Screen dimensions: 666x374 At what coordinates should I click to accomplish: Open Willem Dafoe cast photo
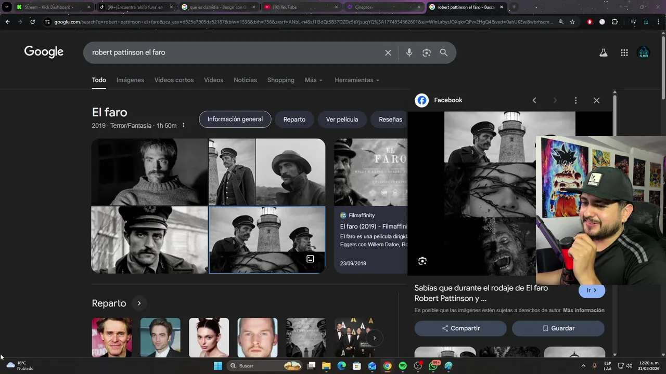pos(112,338)
